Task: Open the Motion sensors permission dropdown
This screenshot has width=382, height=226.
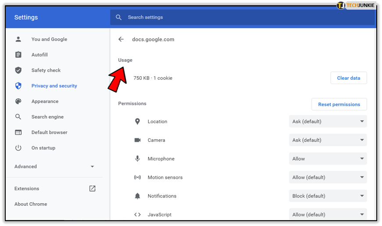Action: click(328, 177)
